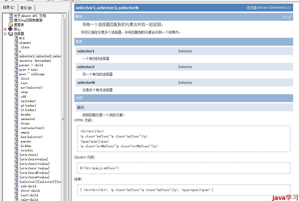Click page icon next to :animated

[16, 119]
